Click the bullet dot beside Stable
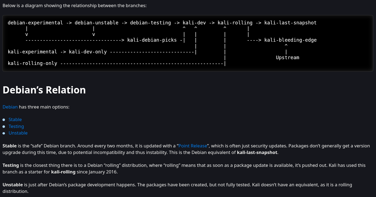Screen dimensions: 376x197 click(x=4, y=120)
